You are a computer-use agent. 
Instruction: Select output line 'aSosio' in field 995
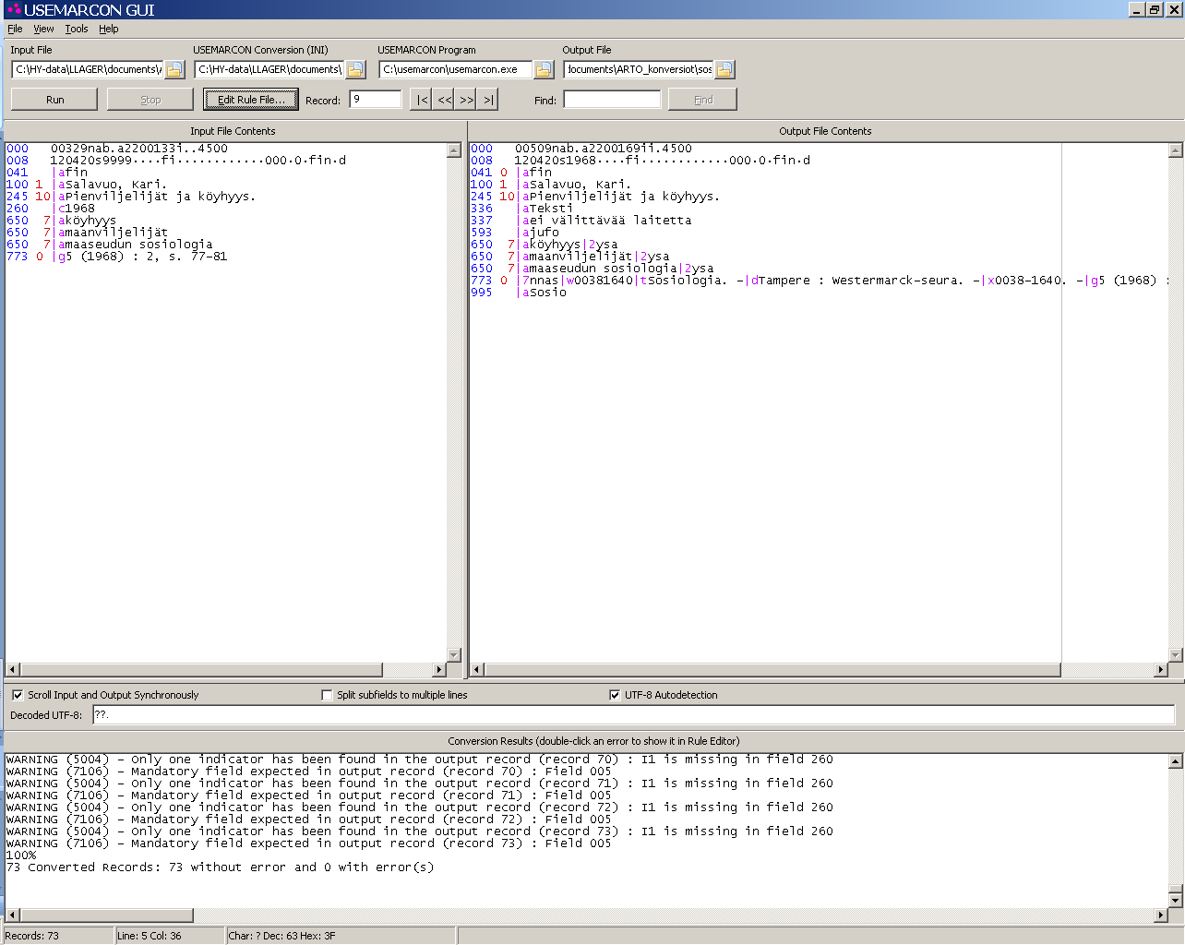tap(544, 293)
